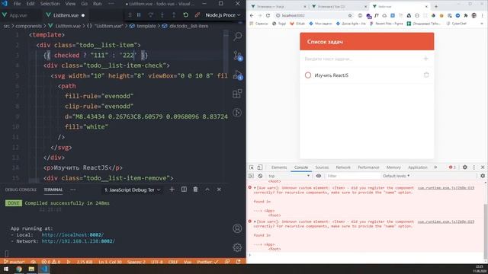Toggle the DevTools device toolbar
The height and width of the screenshot is (274, 488).
pyautogui.click(x=260, y=167)
